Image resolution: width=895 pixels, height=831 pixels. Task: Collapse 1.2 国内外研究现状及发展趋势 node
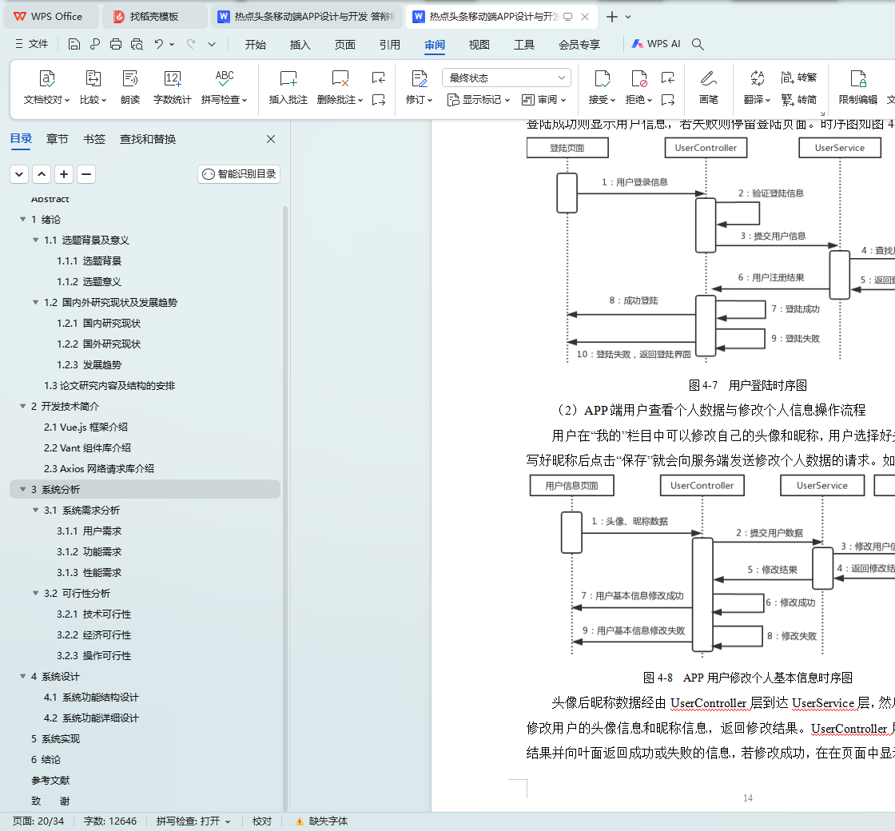[x=35, y=303]
